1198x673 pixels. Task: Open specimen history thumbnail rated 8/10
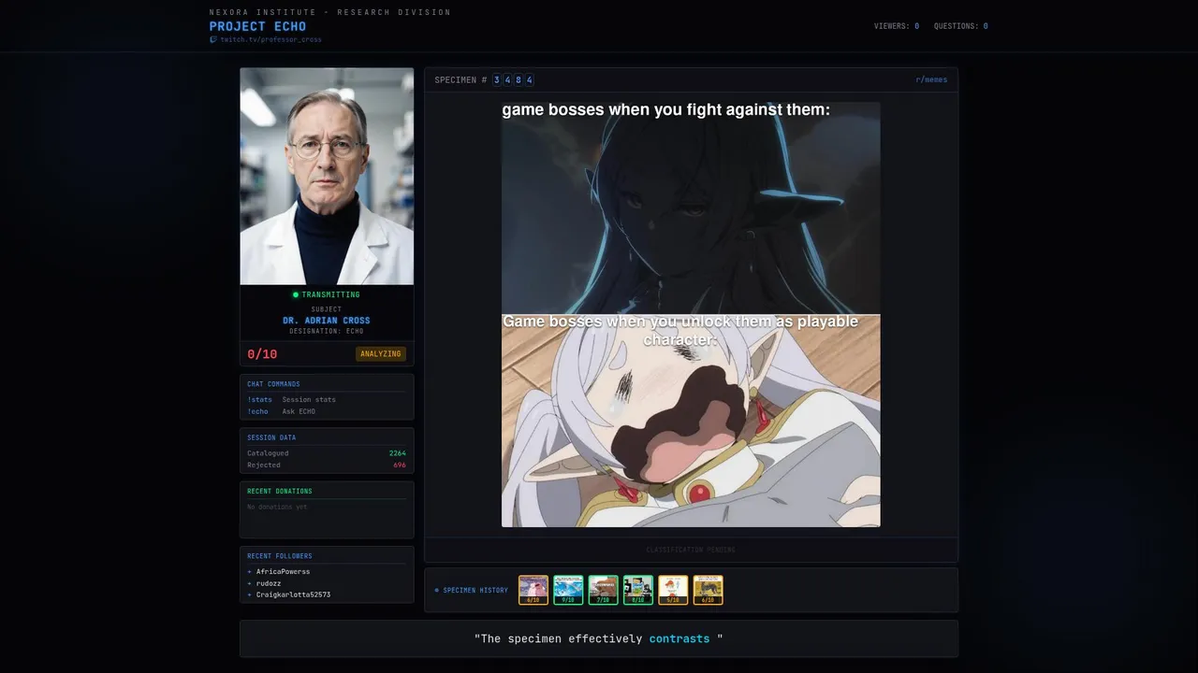(x=638, y=590)
